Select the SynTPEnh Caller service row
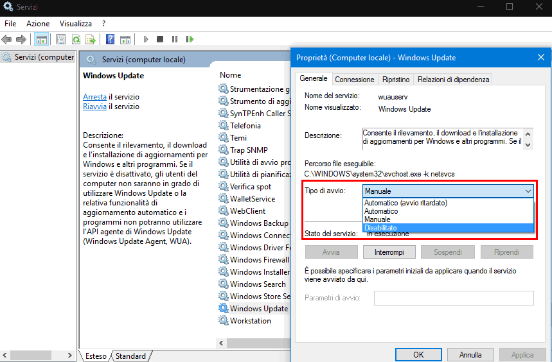This screenshot has width=552, height=362. (x=254, y=114)
